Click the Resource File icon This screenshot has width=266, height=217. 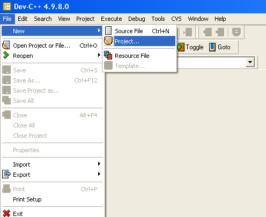108,55
